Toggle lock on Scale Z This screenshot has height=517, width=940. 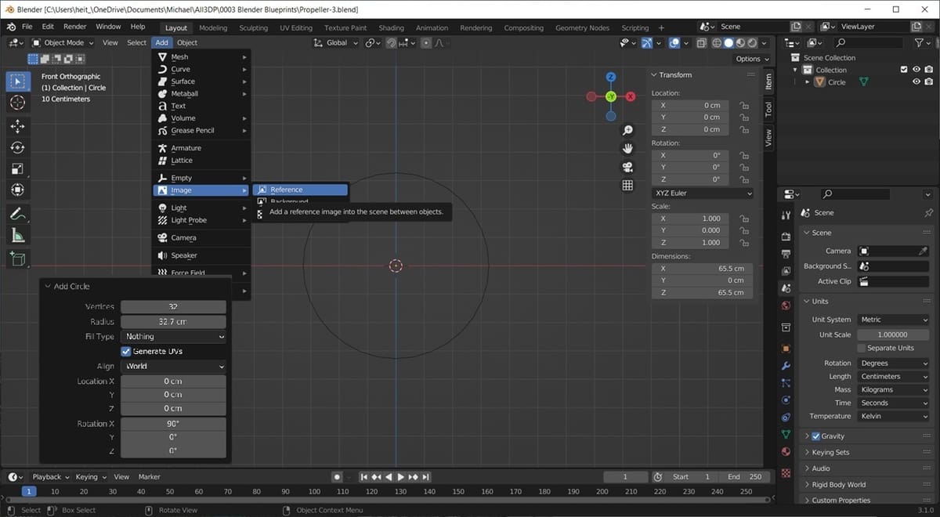(743, 243)
